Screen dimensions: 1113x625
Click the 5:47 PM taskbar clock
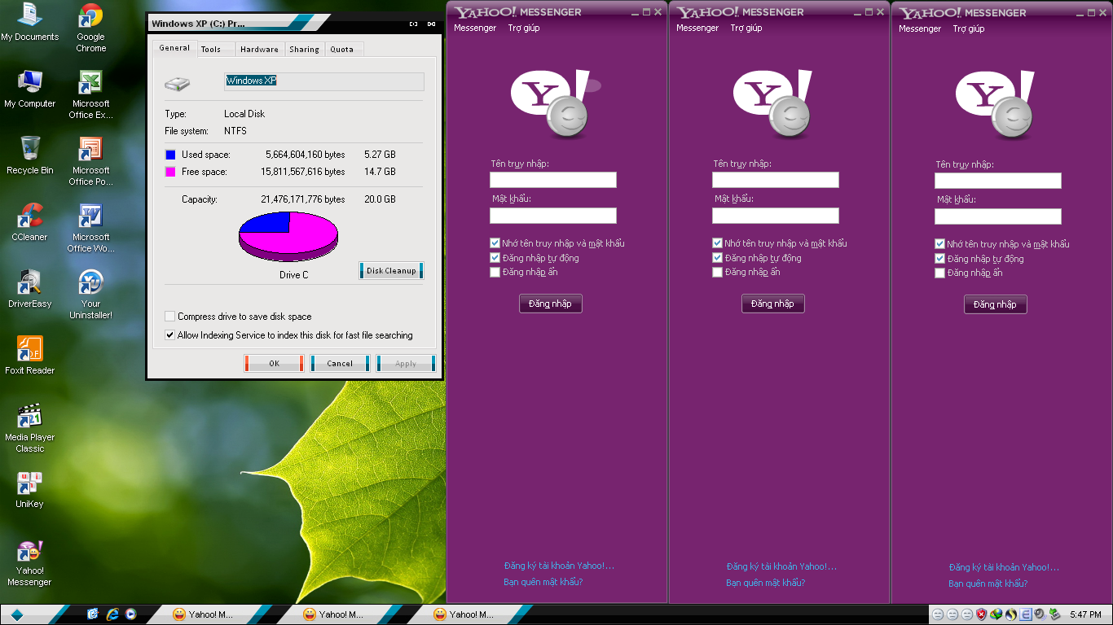pos(1086,615)
